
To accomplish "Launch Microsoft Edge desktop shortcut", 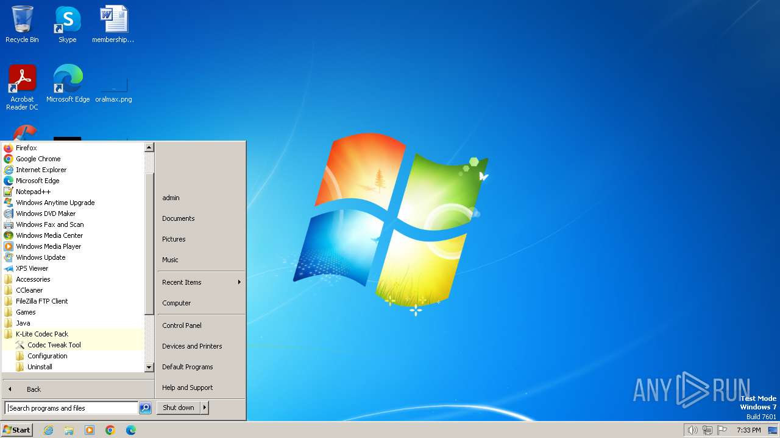I will pos(68,84).
